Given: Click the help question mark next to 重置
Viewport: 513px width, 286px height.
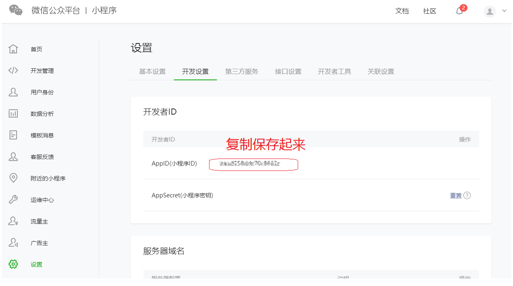Looking at the screenshot, I should [x=467, y=195].
